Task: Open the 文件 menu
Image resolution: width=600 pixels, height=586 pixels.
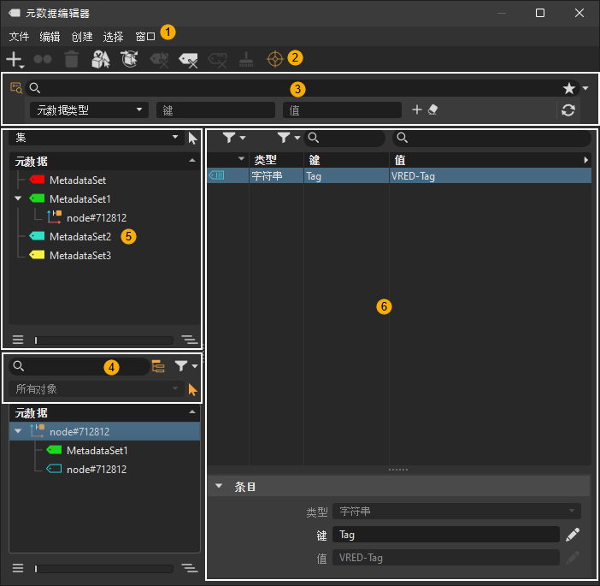Action: 19,37
